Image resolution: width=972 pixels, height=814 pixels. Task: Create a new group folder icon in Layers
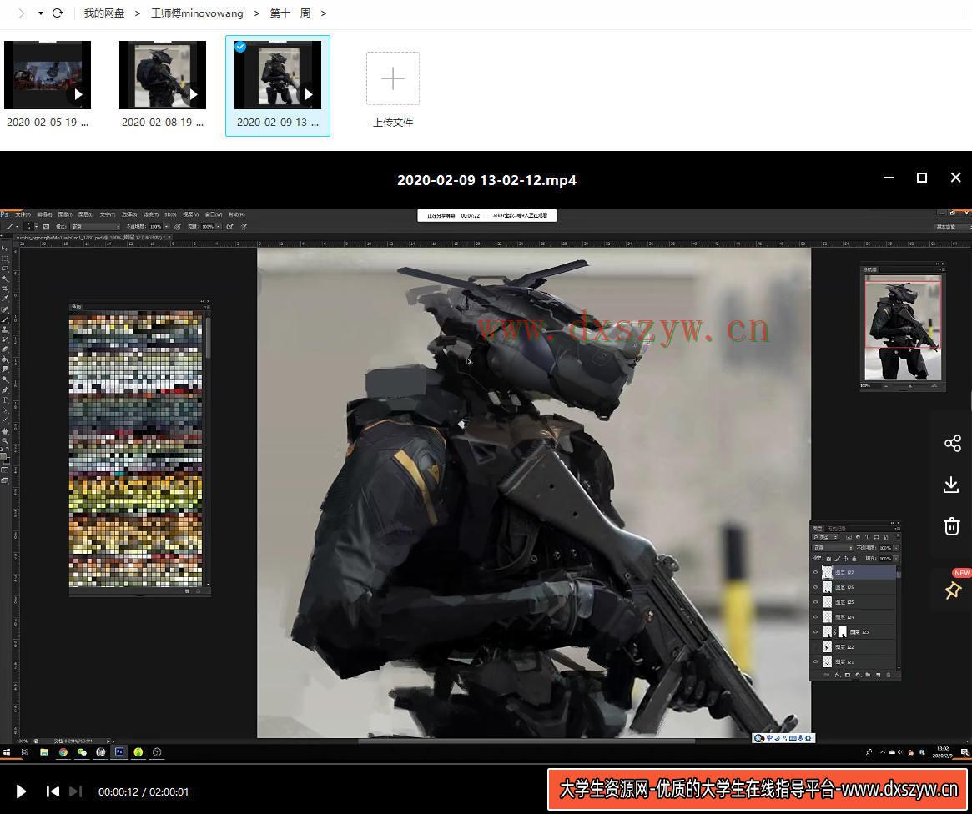coord(868,675)
